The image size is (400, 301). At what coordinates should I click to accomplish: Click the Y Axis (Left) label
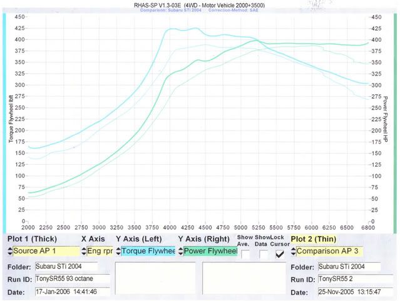click(139, 239)
